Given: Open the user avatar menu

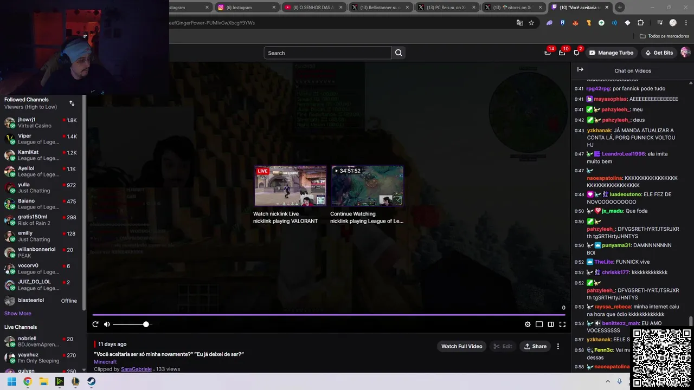Looking at the screenshot, I should pos(685,53).
